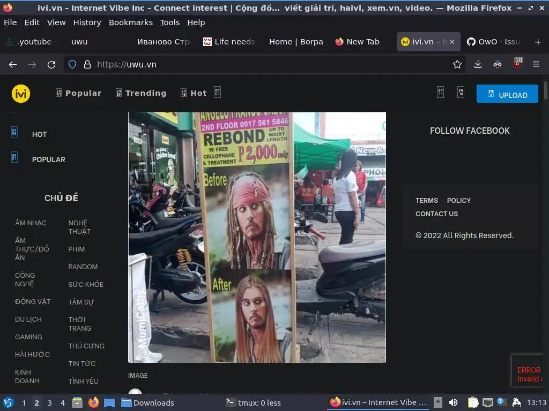Image resolution: width=549 pixels, height=411 pixels.
Task: Open a new tab with plus button
Action: point(538,42)
